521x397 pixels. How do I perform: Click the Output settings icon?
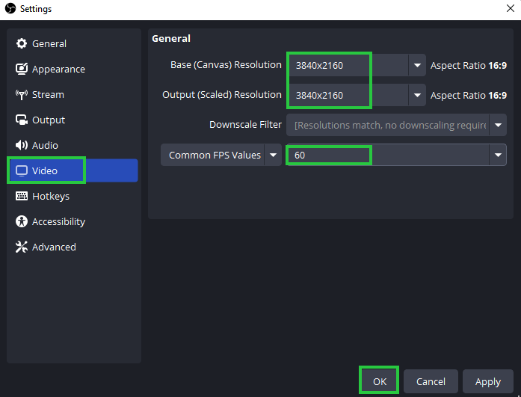click(x=22, y=120)
